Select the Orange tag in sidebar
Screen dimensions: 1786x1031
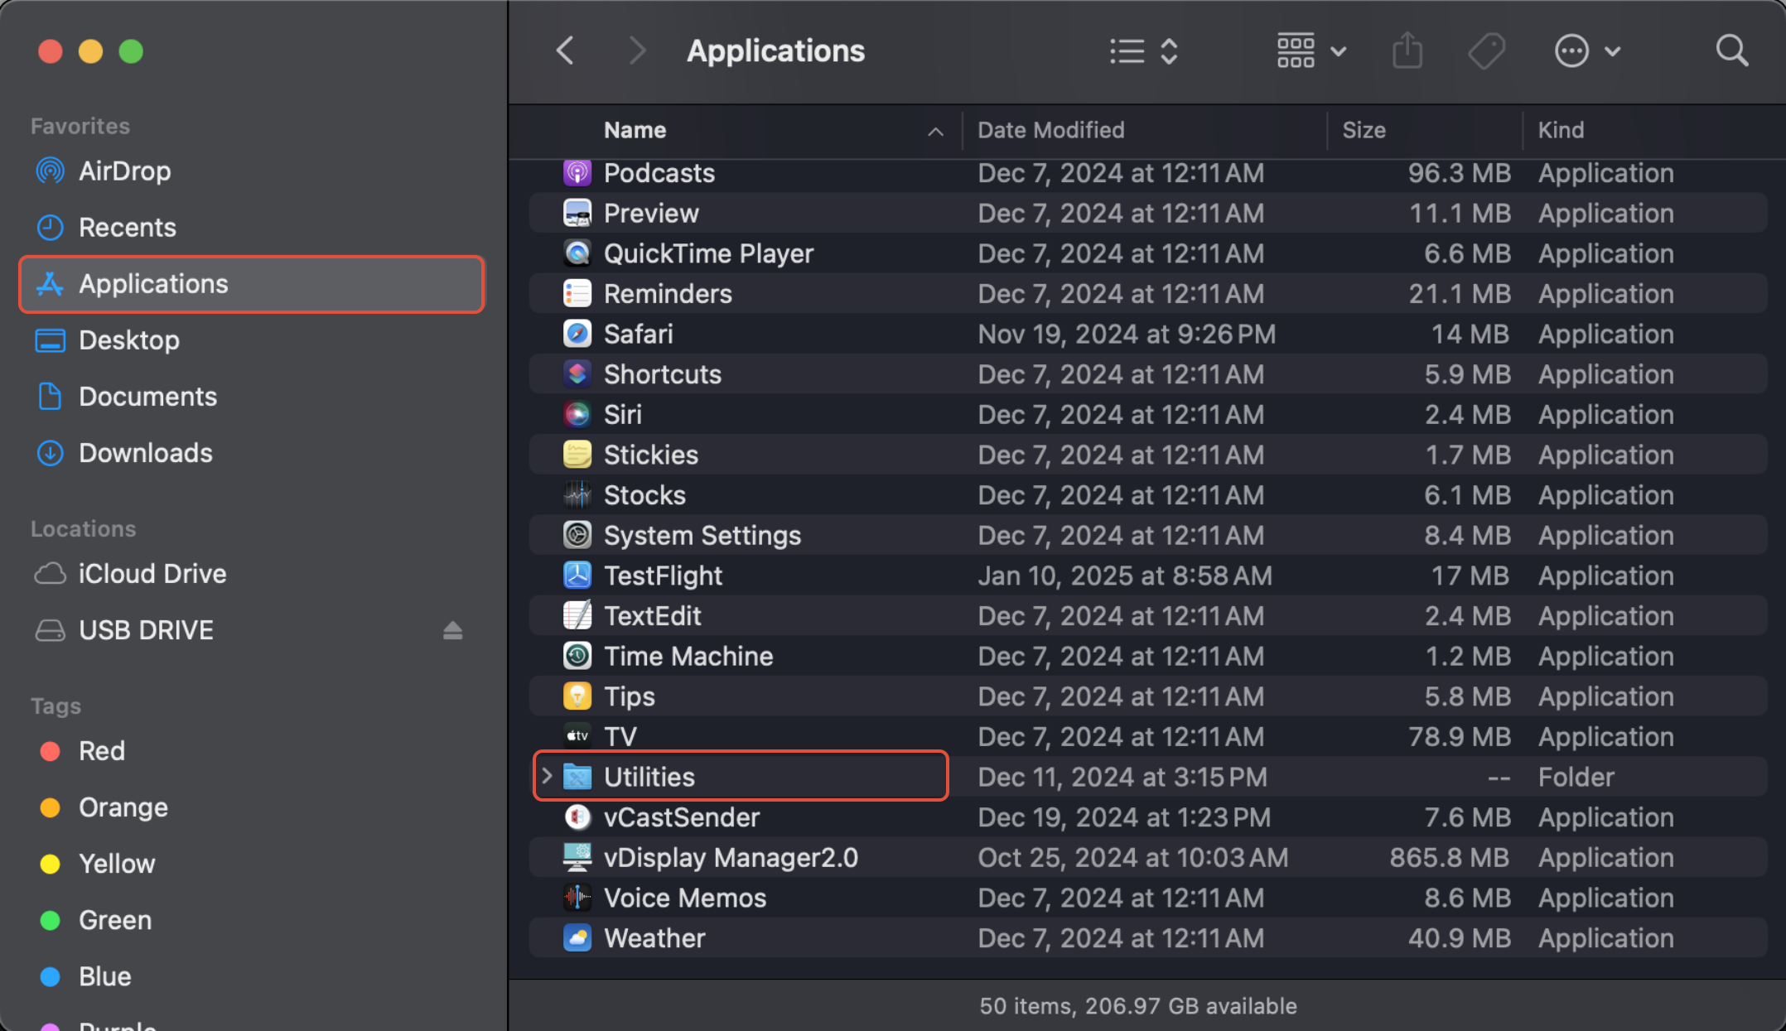(123, 807)
